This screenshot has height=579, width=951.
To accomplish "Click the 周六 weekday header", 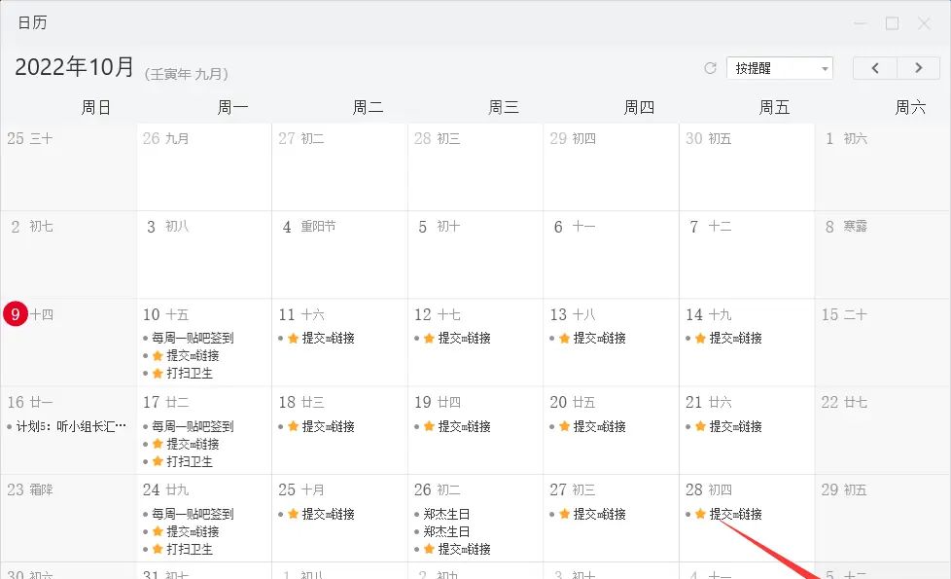I will click(910, 107).
